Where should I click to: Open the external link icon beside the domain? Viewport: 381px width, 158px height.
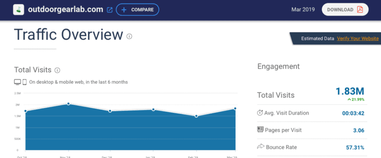110,10
